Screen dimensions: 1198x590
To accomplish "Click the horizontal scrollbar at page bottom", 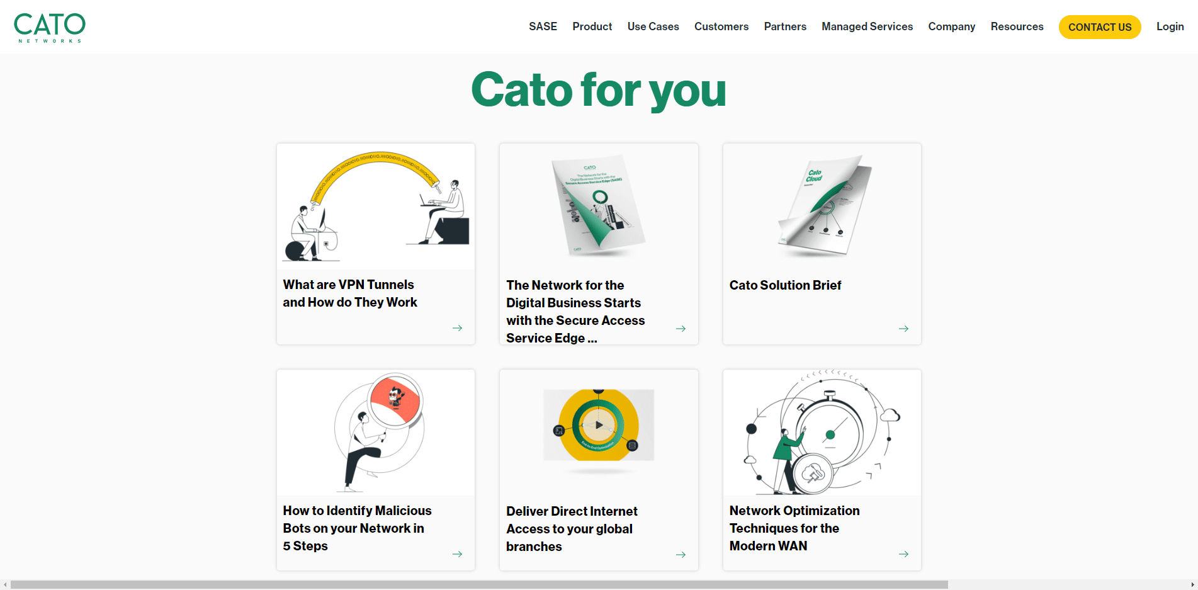I will tap(478, 585).
